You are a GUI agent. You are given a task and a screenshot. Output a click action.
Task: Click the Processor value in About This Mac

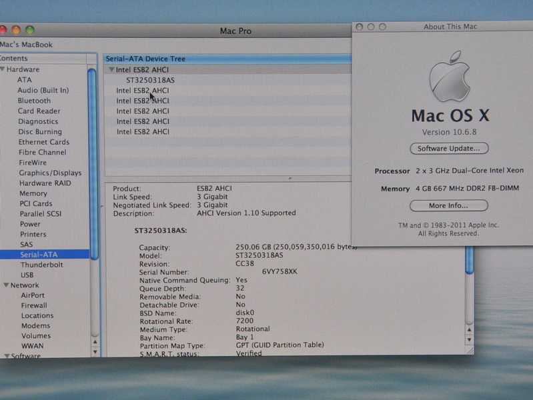tap(470, 171)
